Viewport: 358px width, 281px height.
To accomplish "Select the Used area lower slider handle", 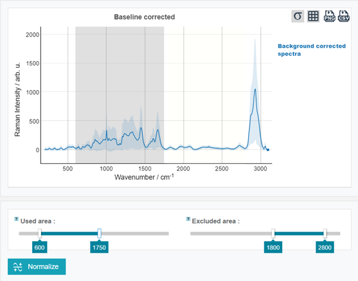I will 40,233.
